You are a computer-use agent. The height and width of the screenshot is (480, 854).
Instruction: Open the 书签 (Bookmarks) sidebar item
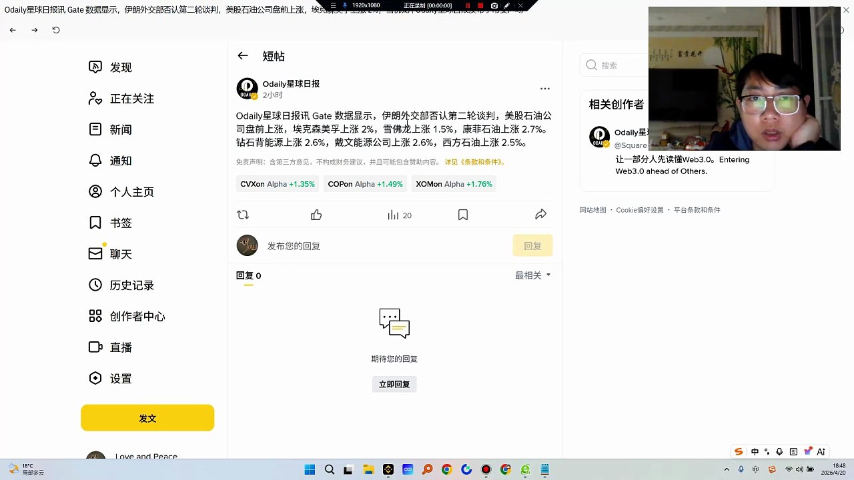coord(111,223)
